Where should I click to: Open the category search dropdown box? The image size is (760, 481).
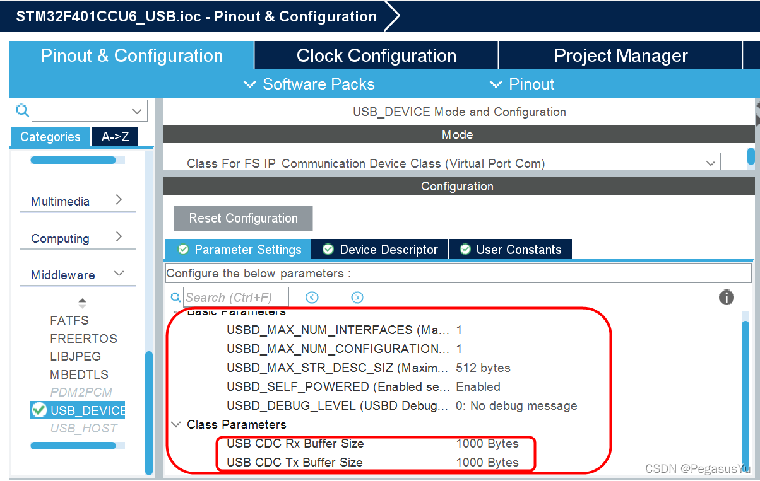(90, 111)
